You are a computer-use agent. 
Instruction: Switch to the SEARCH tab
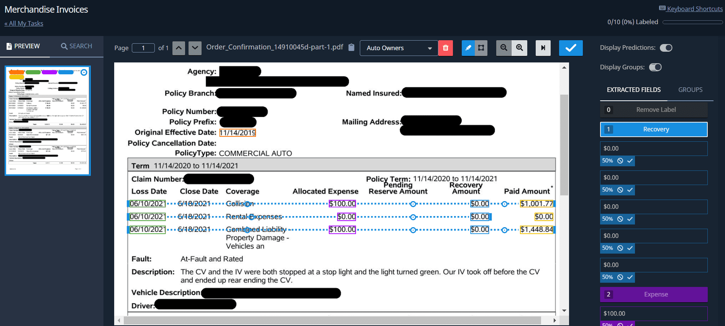tap(77, 46)
